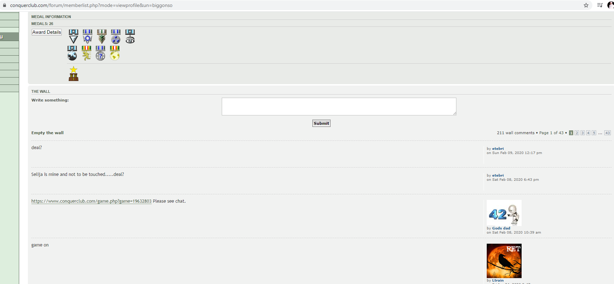
Task: Jump to last wall page 43
Action: (607, 133)
